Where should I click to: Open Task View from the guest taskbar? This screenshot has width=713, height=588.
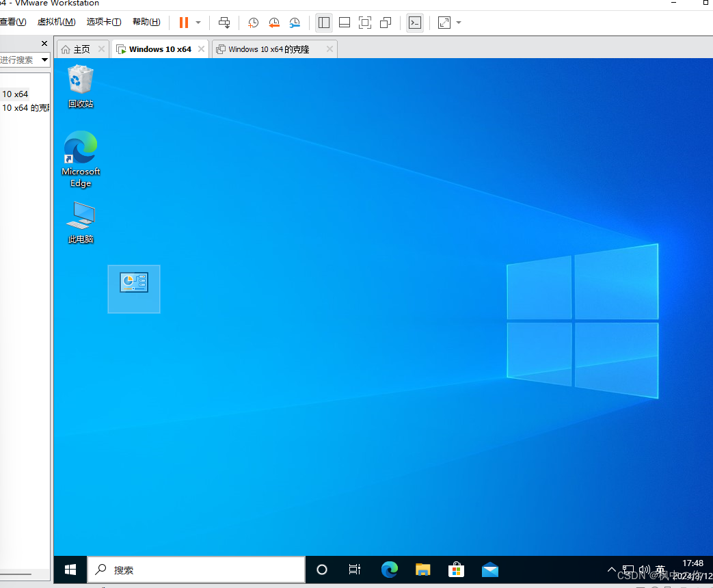click(x=354, y=569)
